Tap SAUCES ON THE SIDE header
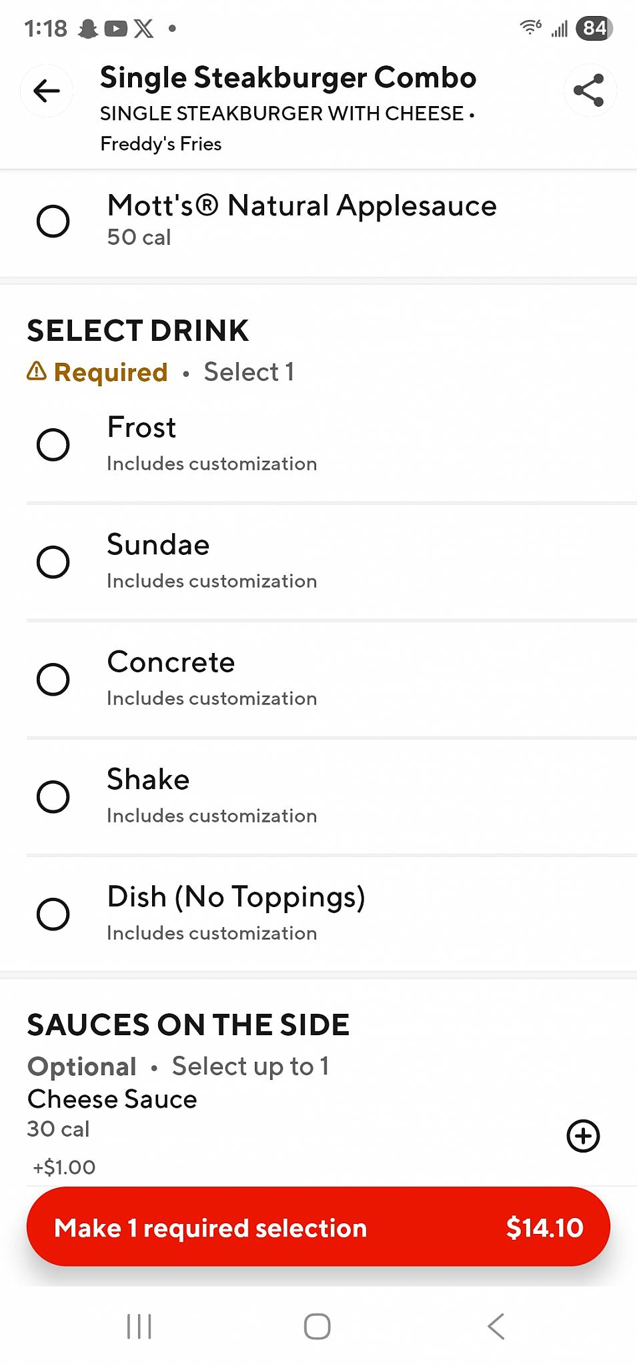Image resolution: width=637 pixels, height=1366 pixels. coord(188,1025)
